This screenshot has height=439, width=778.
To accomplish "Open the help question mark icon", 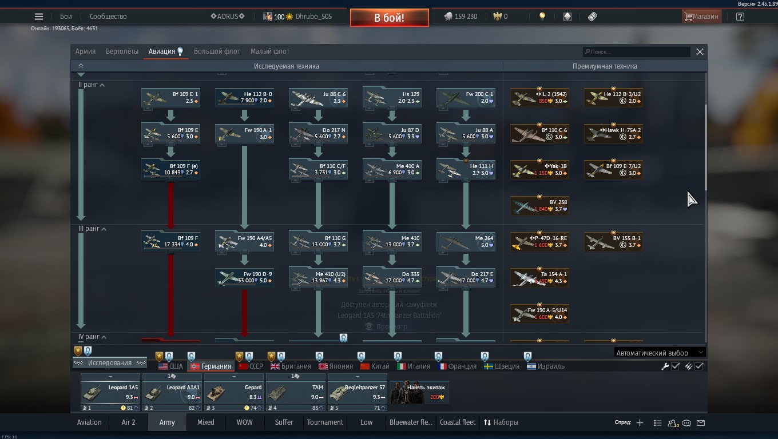I will 740,17.
